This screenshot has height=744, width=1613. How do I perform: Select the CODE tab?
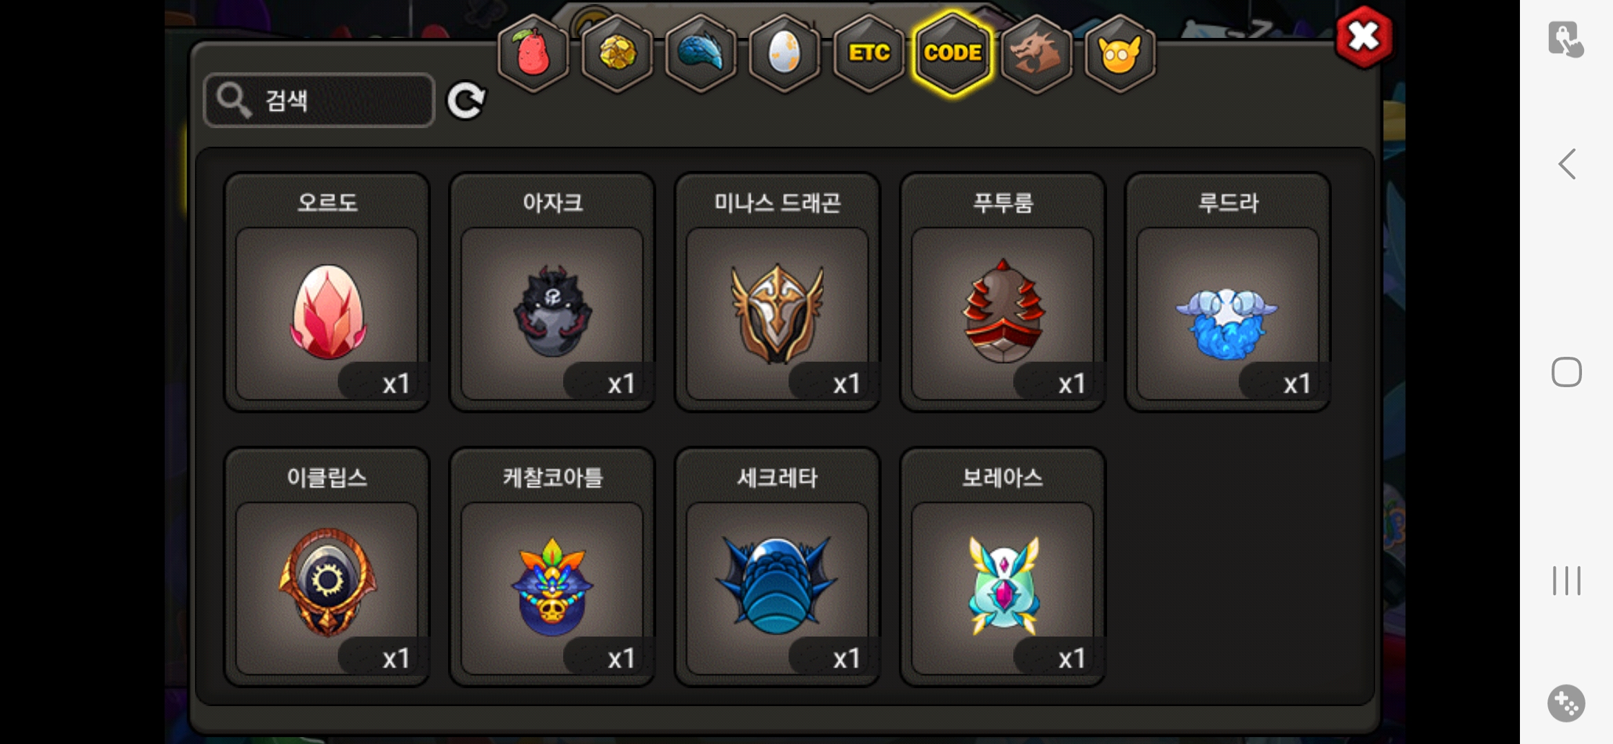point(953,53)
